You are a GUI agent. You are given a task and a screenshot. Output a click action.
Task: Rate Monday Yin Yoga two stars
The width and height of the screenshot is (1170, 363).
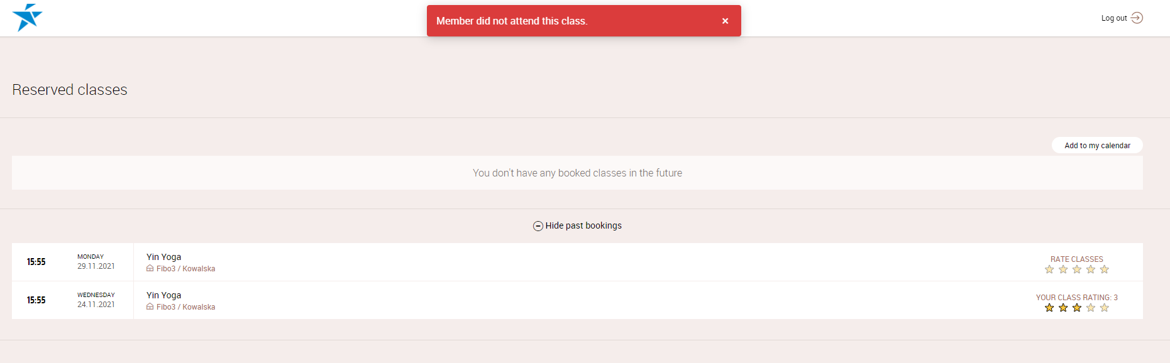(x=1063, y=269)
